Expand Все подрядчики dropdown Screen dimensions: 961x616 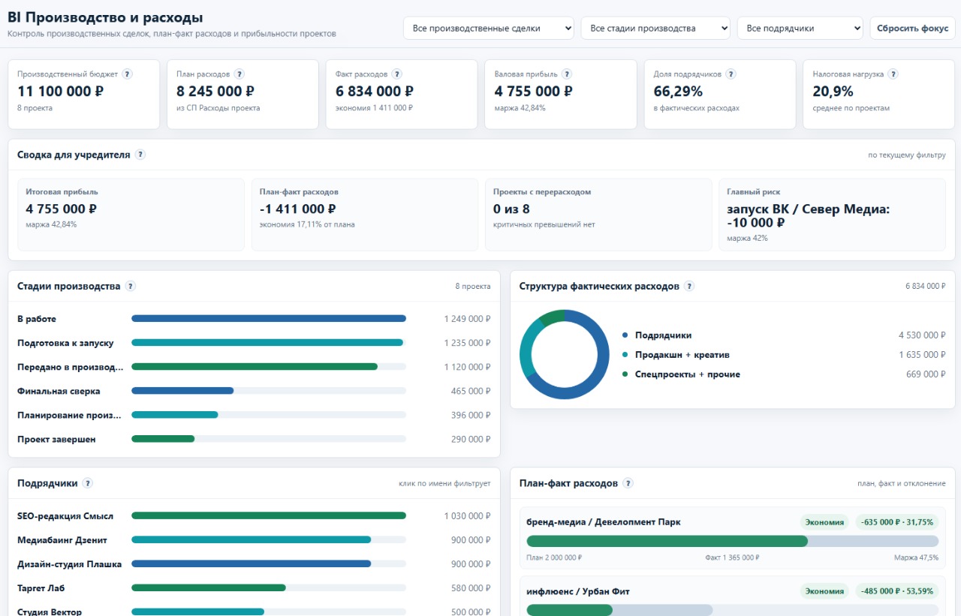(800, 29)
